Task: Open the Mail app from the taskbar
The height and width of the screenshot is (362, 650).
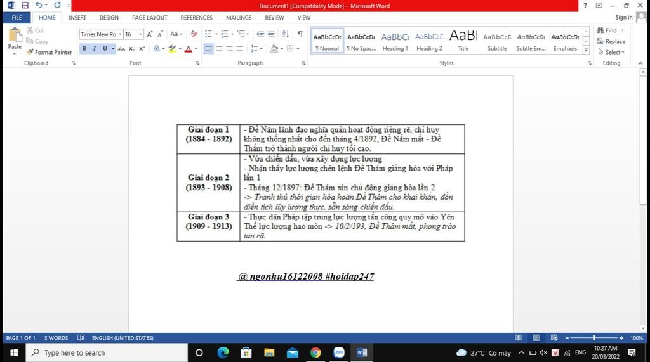Action: click(x=292, y=352)
